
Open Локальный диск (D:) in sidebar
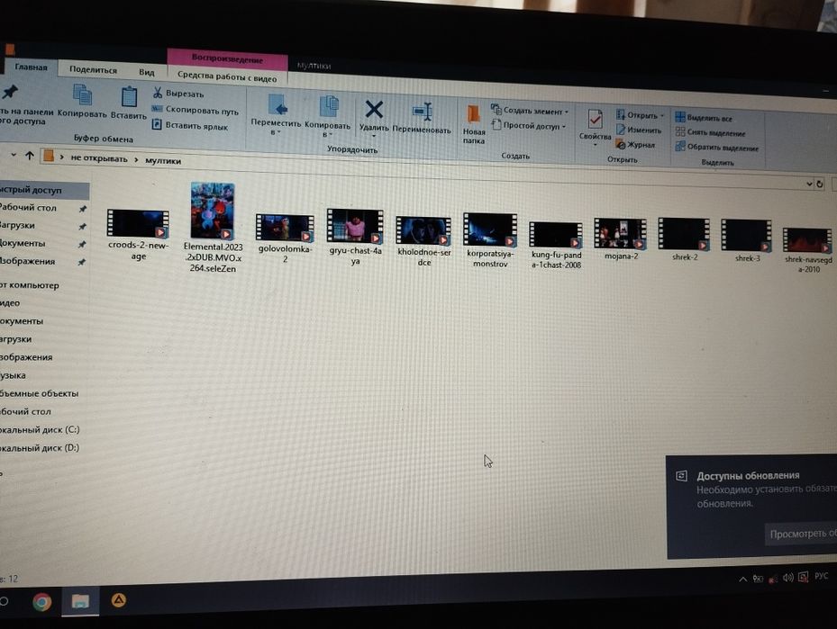coord(40,448)
